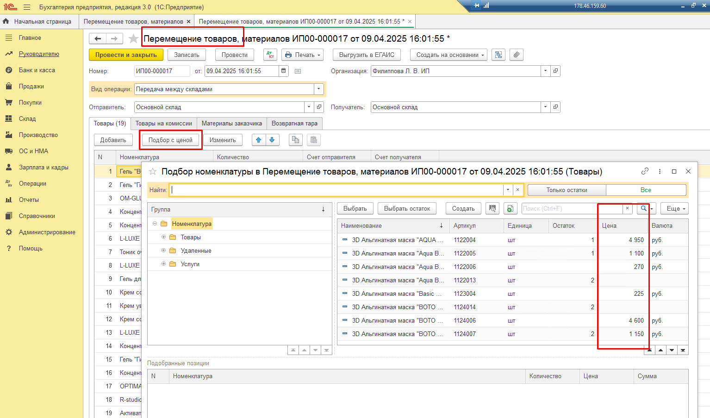Switch filter to Все

point(646,190)
